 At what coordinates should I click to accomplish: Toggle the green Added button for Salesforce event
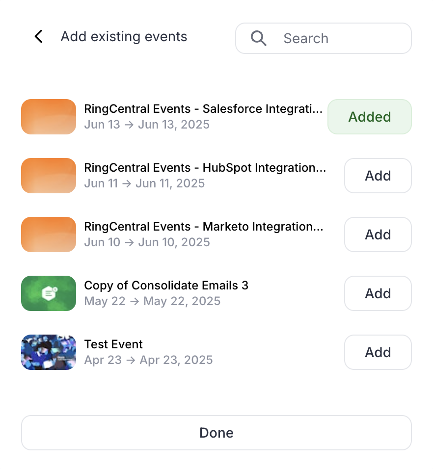coord(370,117)
